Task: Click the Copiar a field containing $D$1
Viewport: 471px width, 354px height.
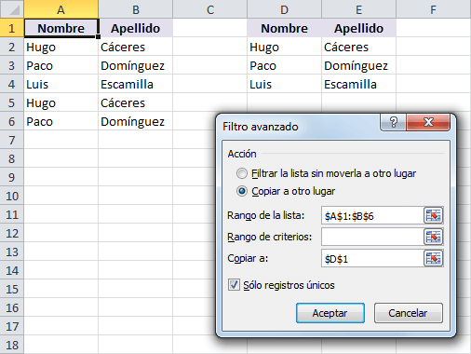Action: 372,258
